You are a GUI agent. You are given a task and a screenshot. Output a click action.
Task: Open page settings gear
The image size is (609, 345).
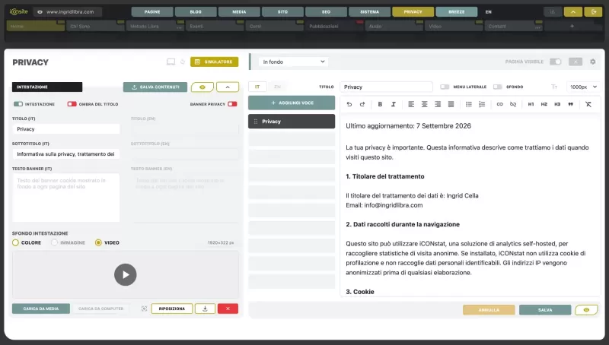[x=593, y=62]
